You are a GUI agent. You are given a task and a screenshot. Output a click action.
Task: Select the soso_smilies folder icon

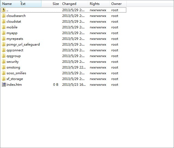pyautogui.click(x=4, y=73)
